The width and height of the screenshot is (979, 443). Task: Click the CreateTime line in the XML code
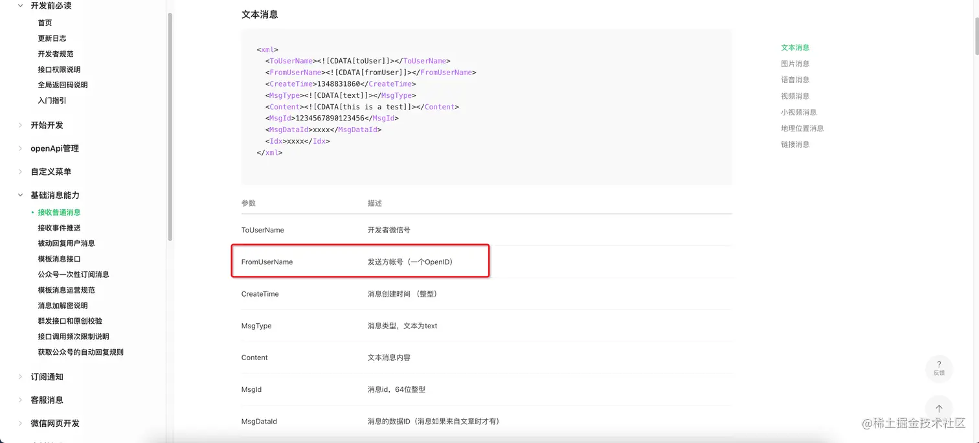[341, 84]
